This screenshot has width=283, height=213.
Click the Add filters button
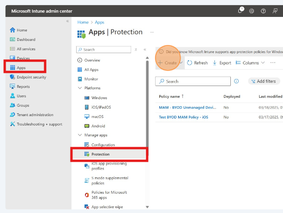point(264,81)
